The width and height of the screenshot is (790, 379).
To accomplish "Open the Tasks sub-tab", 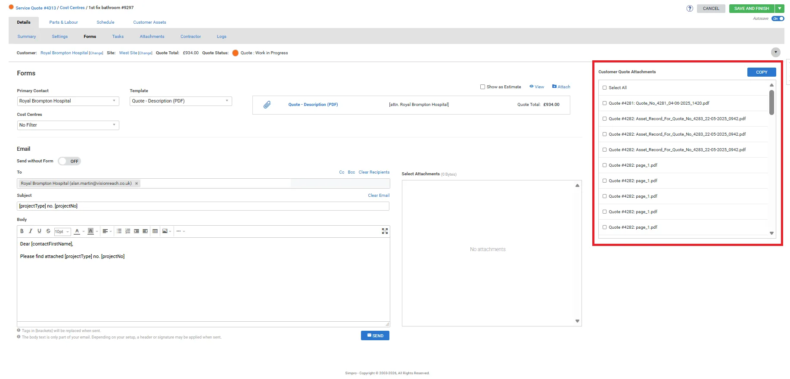I will tap(118, 37).
